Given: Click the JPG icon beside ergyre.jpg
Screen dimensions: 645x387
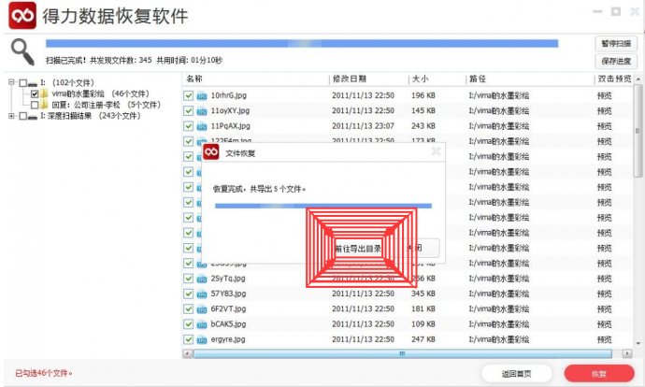Looking at the screenshot, I should click(202, 339).
